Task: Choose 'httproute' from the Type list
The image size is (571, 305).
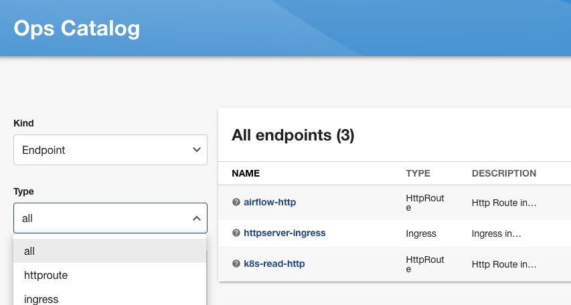Action: [110, 275]
